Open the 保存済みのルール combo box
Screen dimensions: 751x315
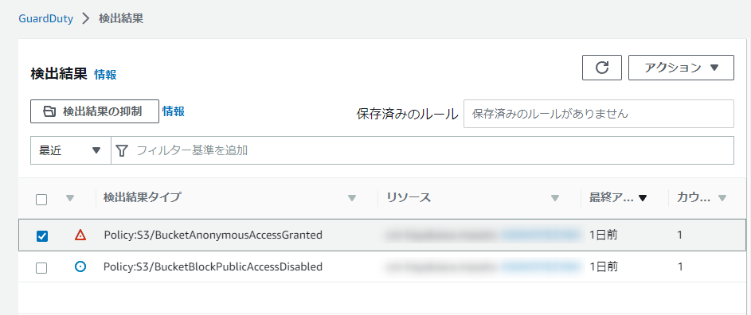[599, 114]
